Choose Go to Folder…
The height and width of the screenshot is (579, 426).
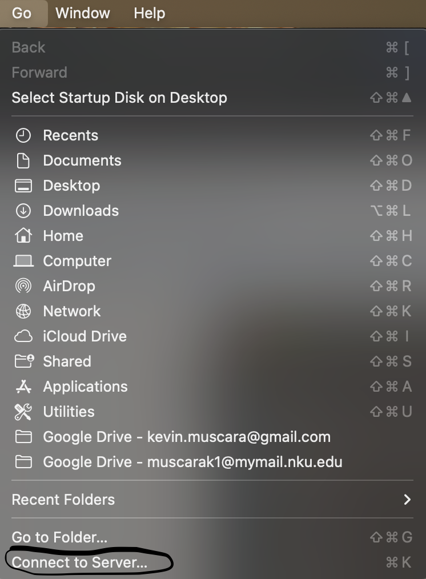point(59,537)
